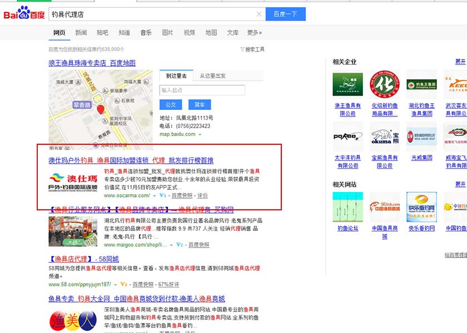
Task: Open the map.baidu.com link
Action: coord(177,134)
